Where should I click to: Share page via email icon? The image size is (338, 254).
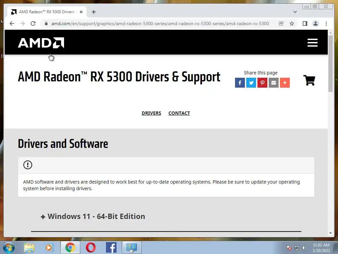pyautogui.click(x=274, y=83)
